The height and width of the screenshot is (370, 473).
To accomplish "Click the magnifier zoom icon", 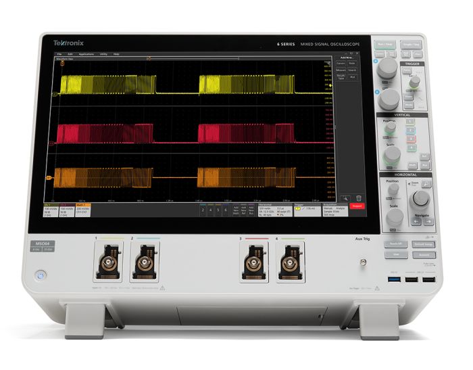I will 345,198.
